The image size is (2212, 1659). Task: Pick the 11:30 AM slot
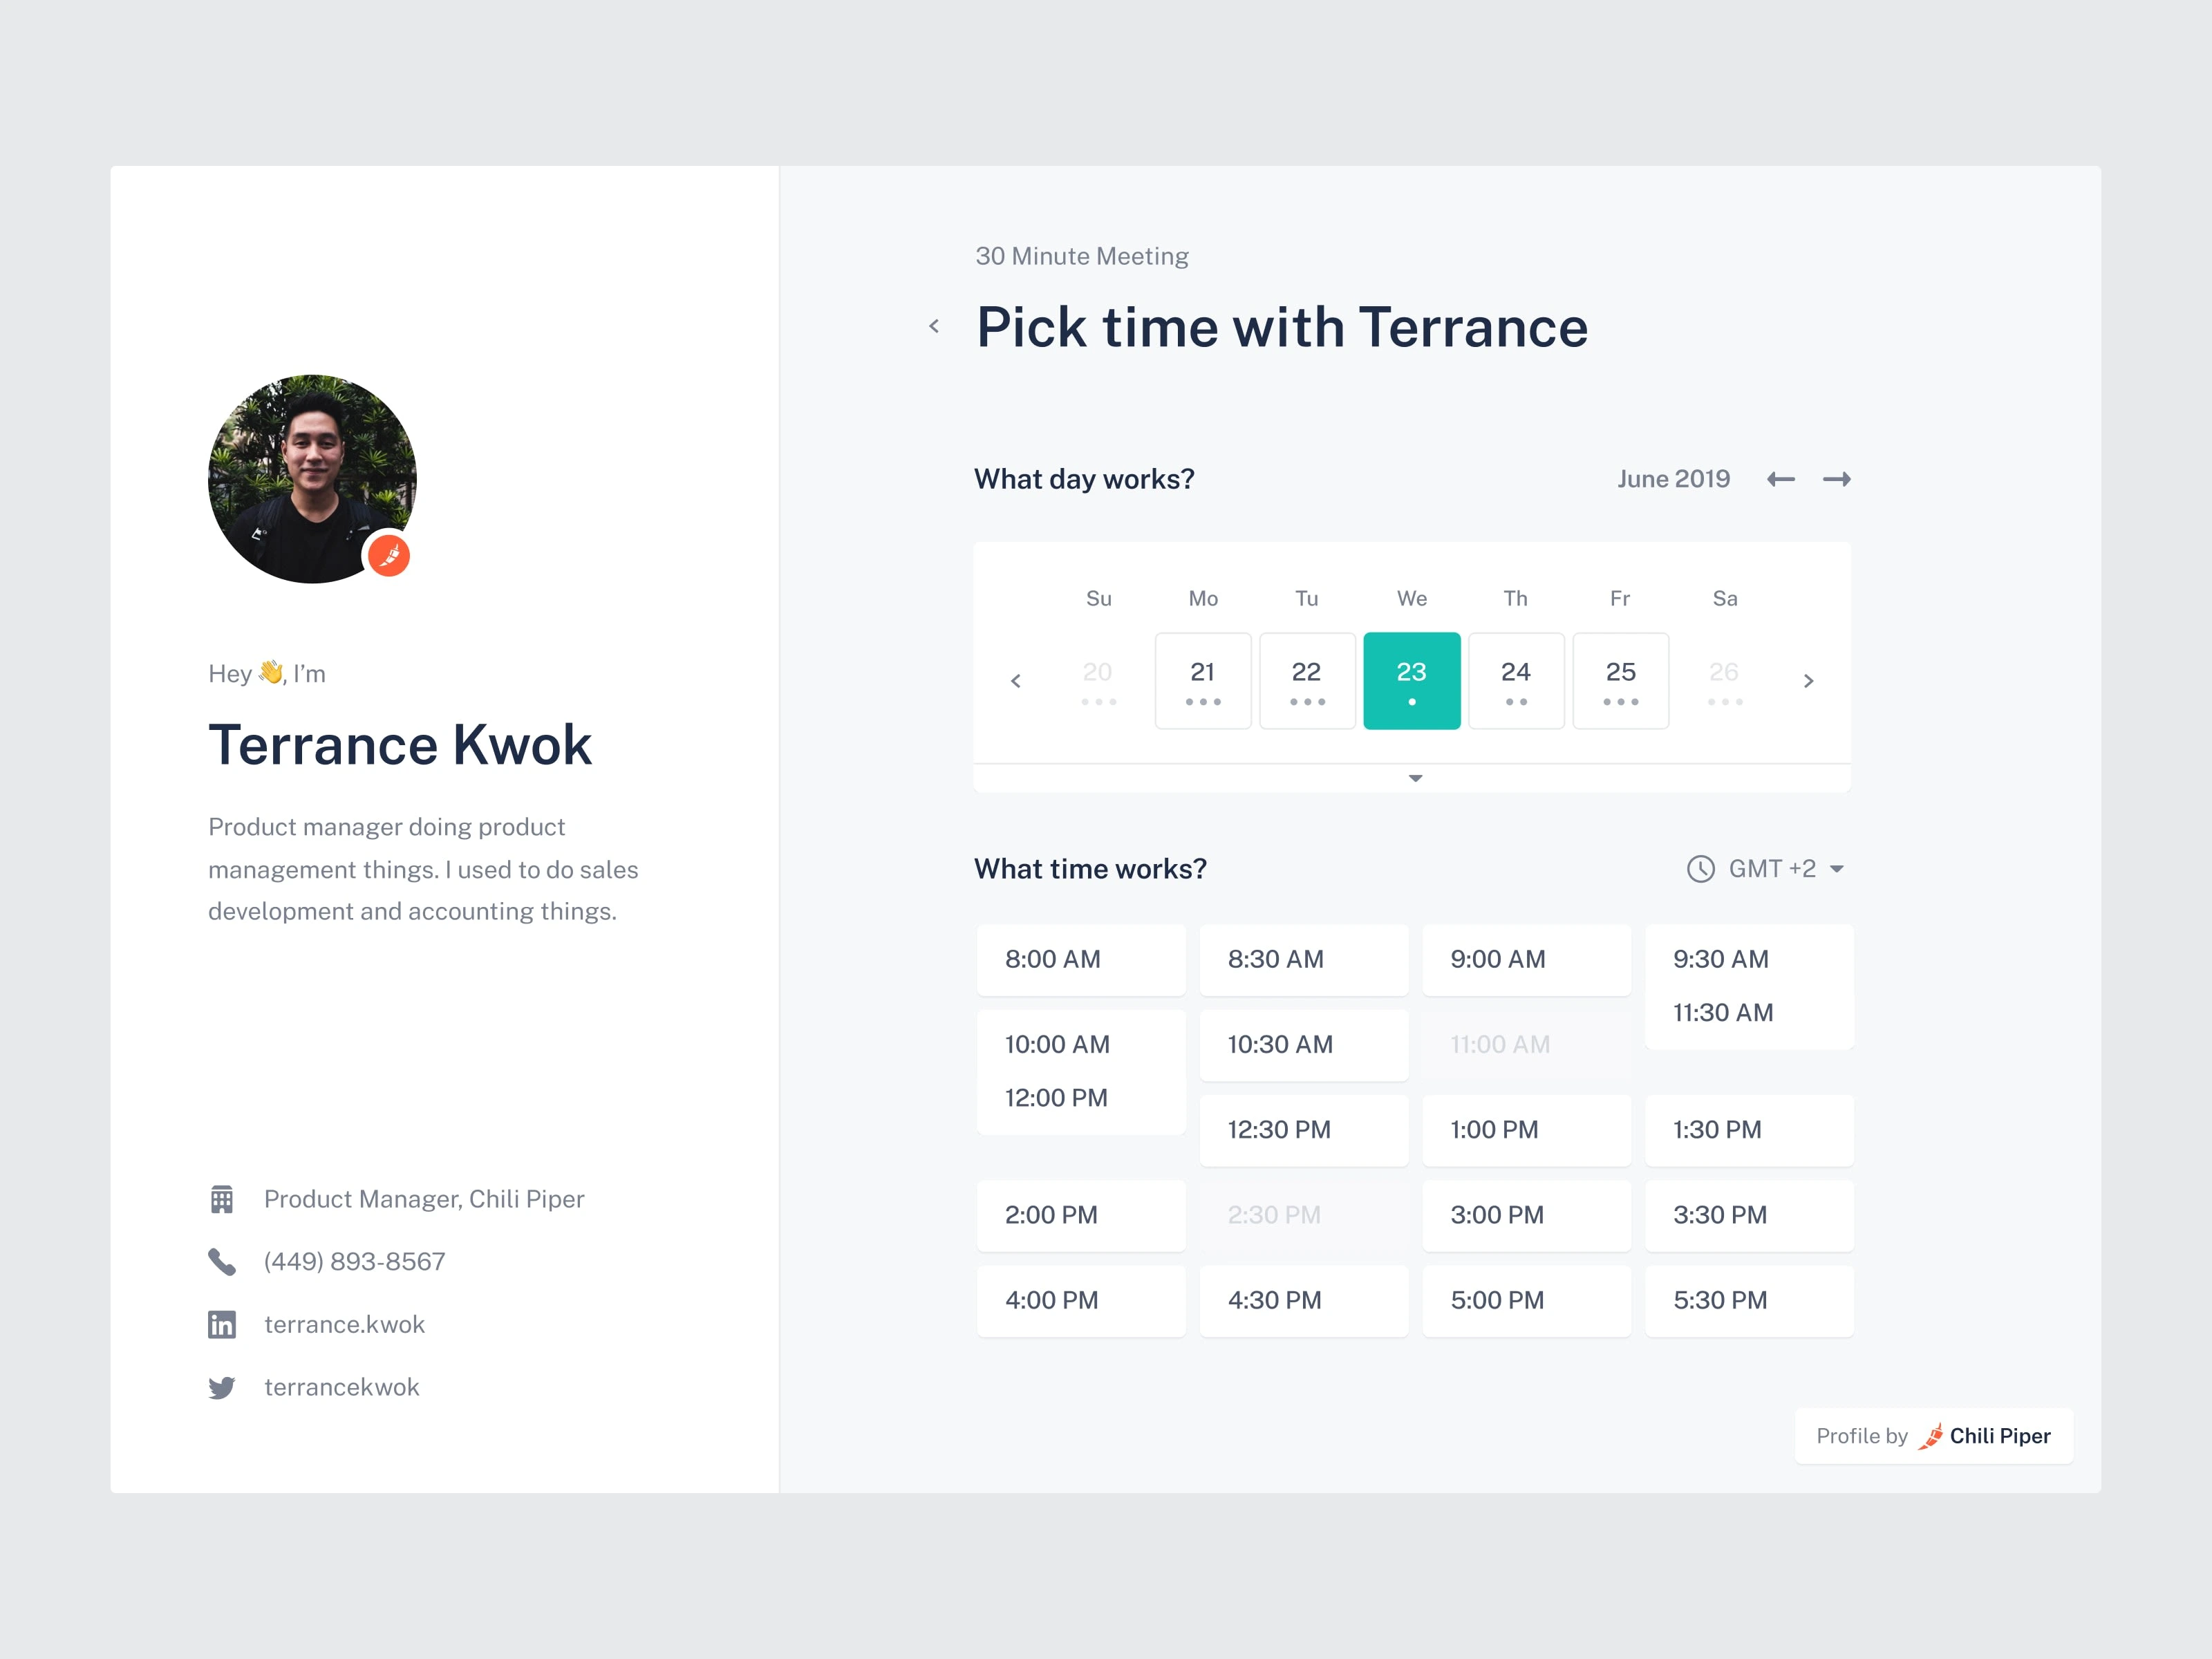pyautogui.click(x=1723, y=1013)
